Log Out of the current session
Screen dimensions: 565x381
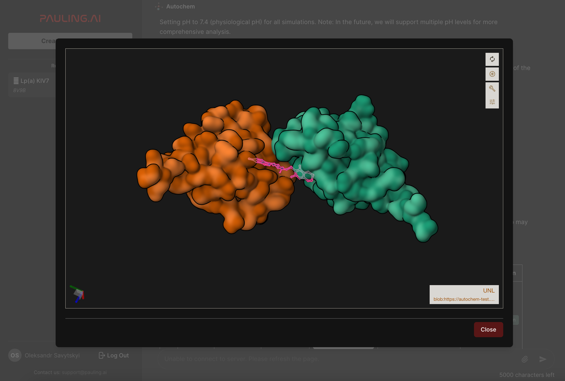(114, 355)
